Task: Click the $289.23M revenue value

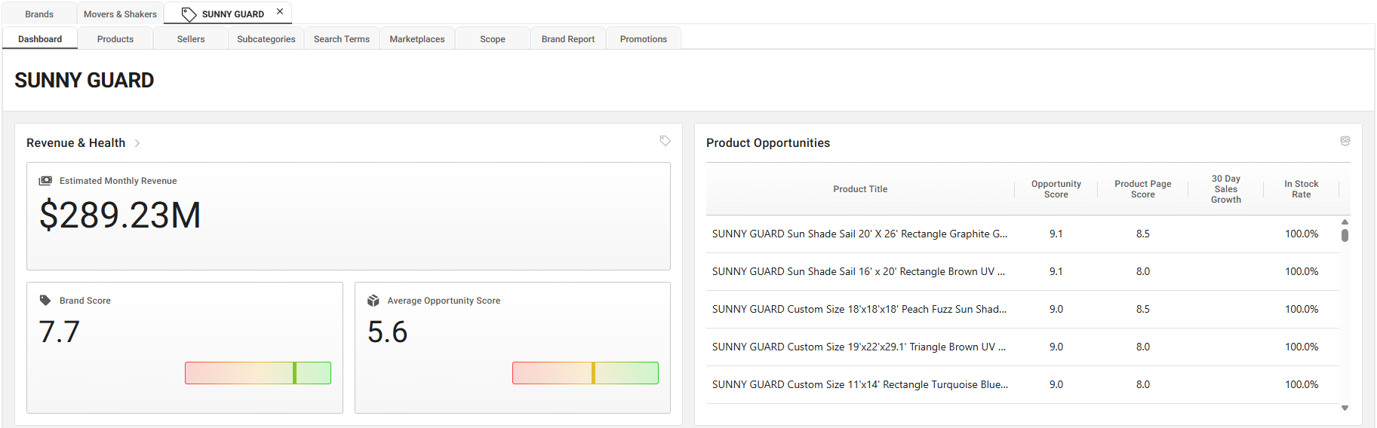Action: tap(120, 216)
